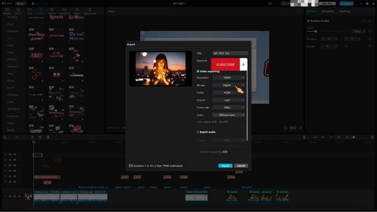Toggle the Export audio checkbox

tap(198, 132)
